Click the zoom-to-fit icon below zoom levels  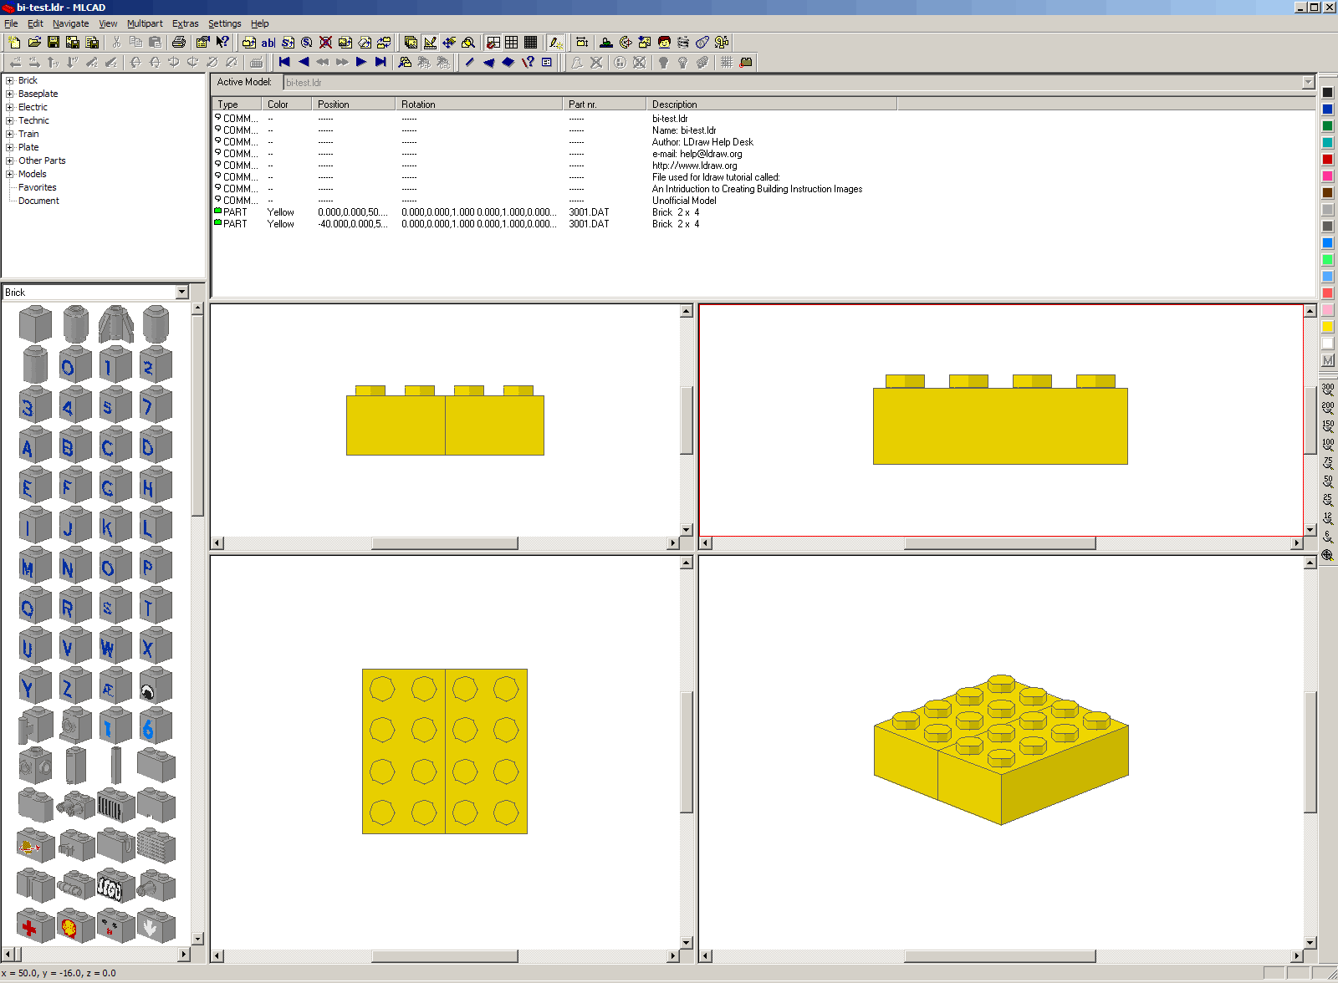(x=1327, y=555)
